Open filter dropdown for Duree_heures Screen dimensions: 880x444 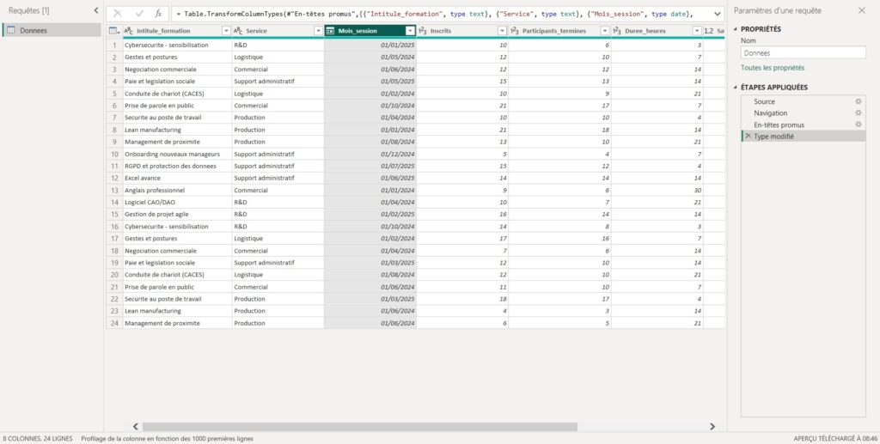point(697,31)
